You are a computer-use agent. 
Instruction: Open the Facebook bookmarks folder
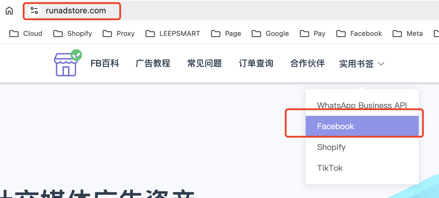[x=359, y=34]
